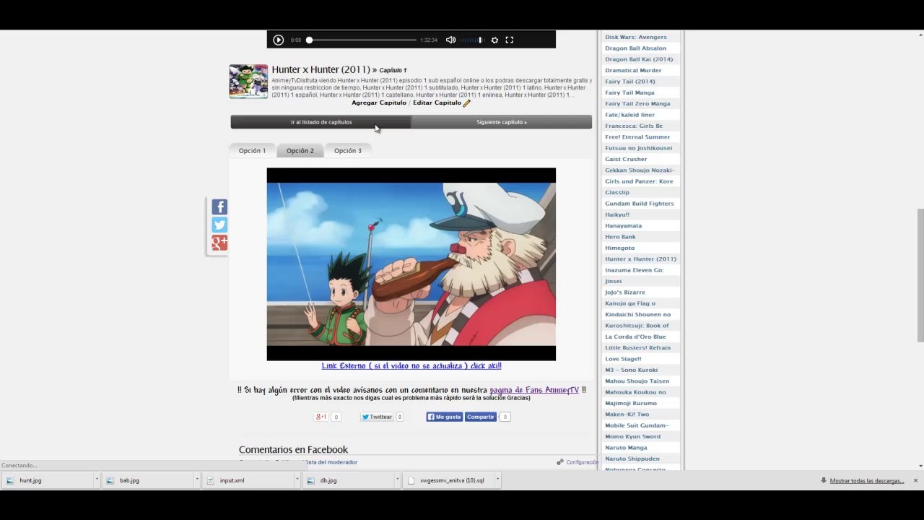This screenshot has height=520, width=924.
Task: Close the downloads bar
Action: pos(915,480)
